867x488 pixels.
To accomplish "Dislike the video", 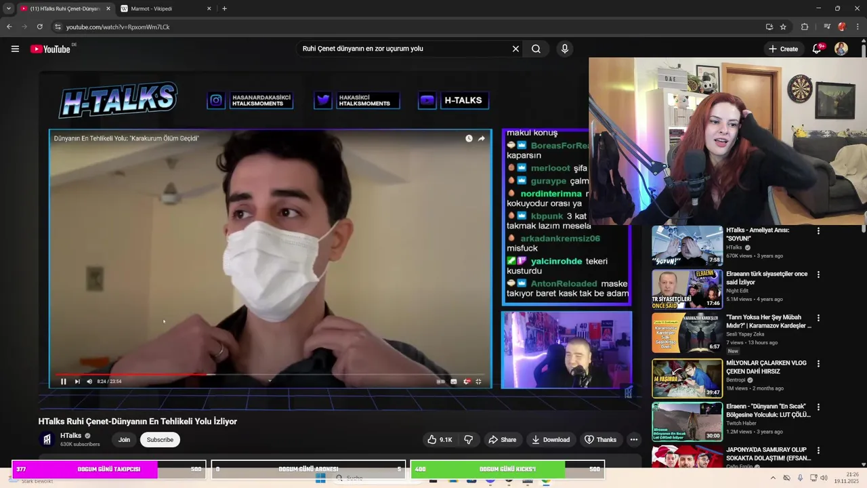I will click(469, 440).
